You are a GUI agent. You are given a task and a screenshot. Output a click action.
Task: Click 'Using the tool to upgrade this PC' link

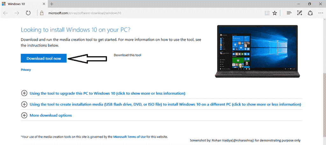coord(108,93)
